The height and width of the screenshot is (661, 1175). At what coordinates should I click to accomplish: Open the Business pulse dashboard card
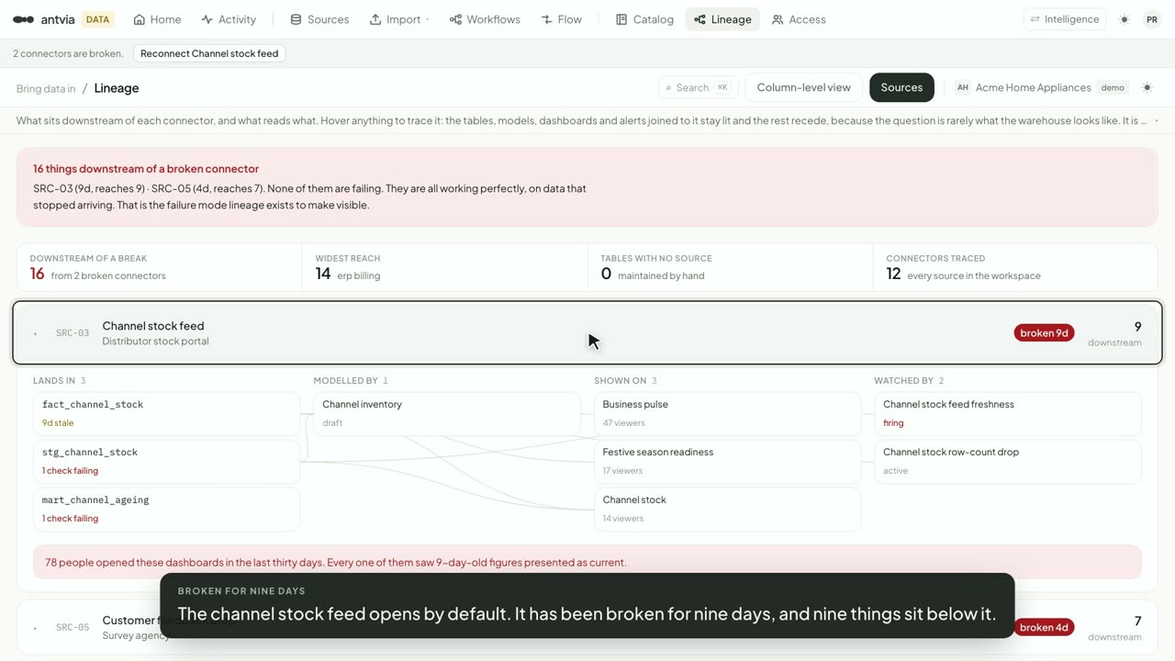[x=728, y=413]
